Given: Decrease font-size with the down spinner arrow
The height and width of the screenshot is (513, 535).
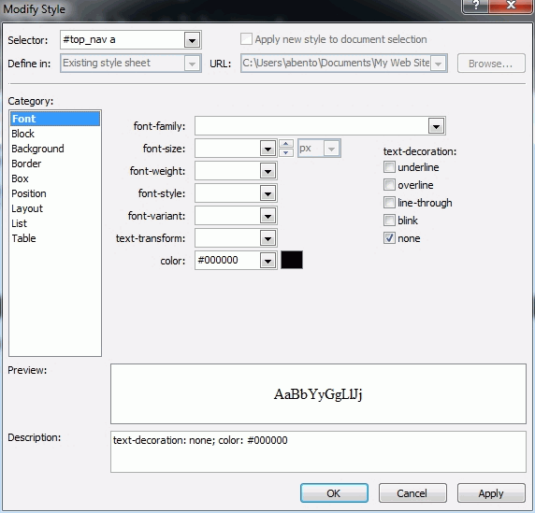Looking at the screenshot, I should (x=286, y=152).
